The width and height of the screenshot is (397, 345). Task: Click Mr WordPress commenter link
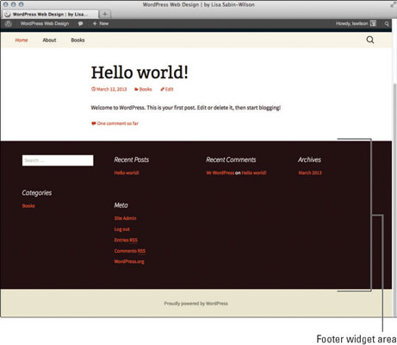click(220, 172)
